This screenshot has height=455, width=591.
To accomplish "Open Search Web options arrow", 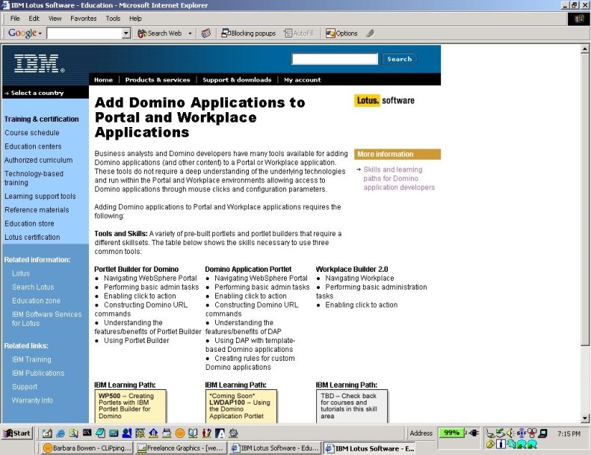I will pyautogui.click(x=190, y=34).
